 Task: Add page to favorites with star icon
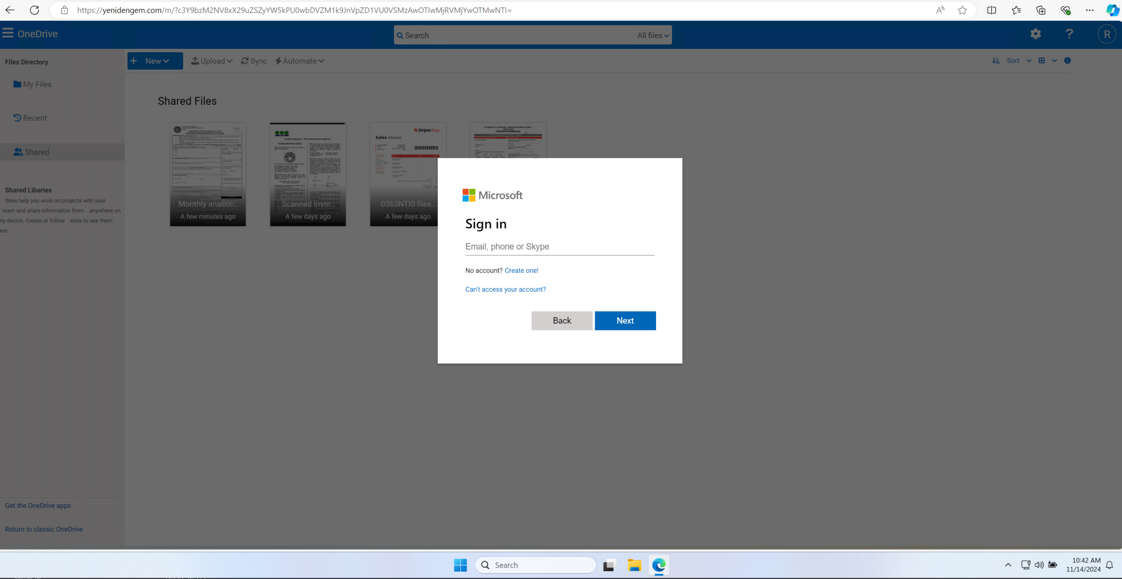[962, 10]
